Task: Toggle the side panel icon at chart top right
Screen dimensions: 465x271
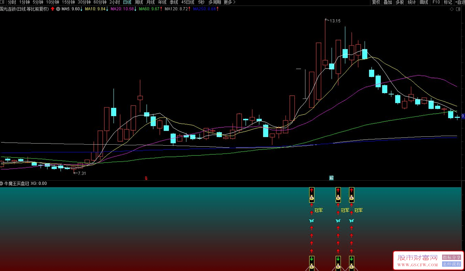Action: tap(459, 9)
